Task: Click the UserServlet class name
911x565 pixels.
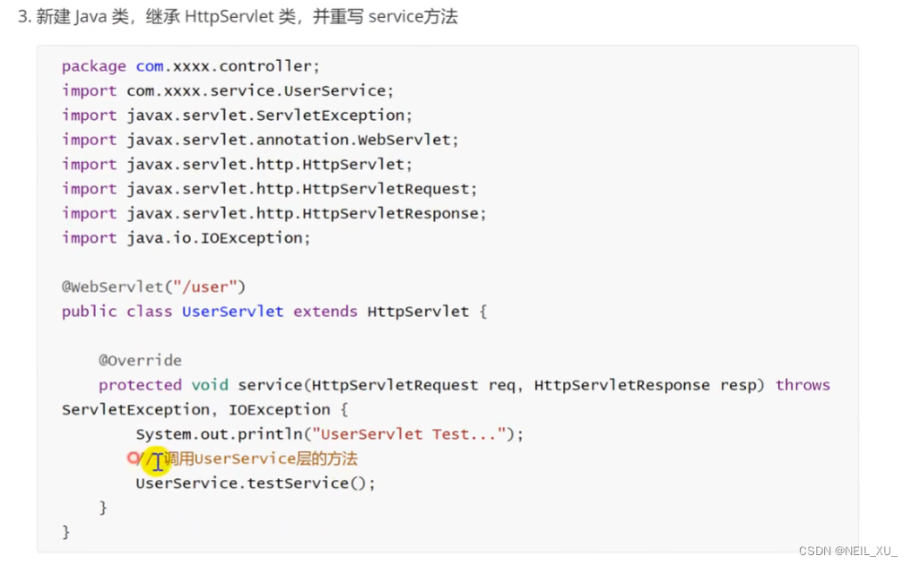Action: (232, 312)
